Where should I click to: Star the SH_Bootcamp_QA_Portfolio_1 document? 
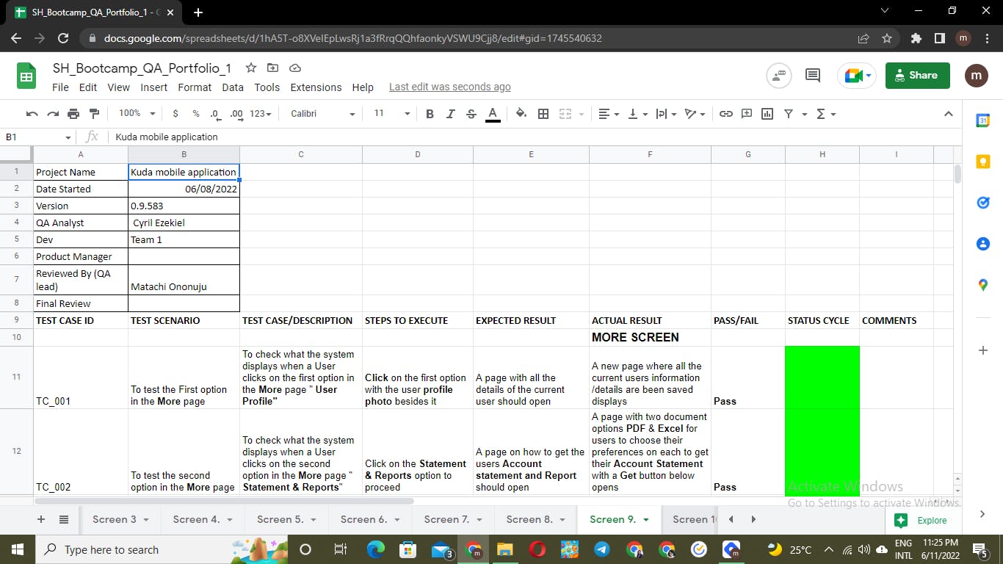point(251,68)
